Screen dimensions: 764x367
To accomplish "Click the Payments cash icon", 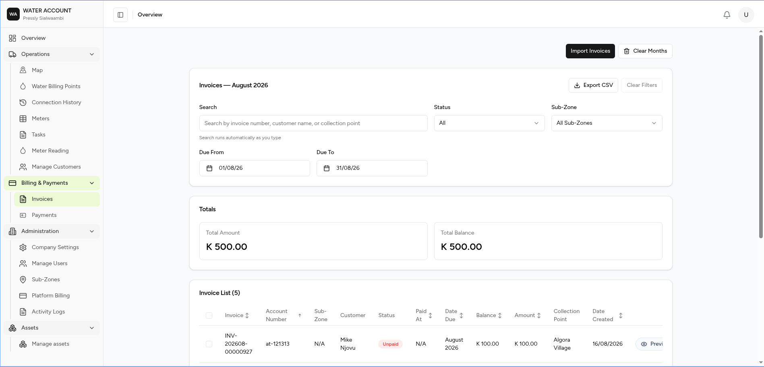I will pyautogui.click(x=23, y=215).
